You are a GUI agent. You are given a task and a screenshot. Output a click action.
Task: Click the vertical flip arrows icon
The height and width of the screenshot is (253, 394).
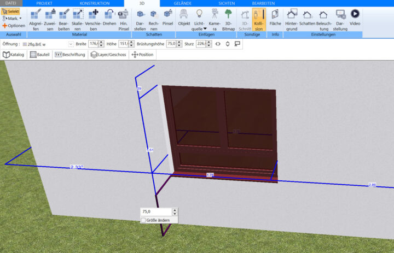pyautogui.click(x=228, y=44)
